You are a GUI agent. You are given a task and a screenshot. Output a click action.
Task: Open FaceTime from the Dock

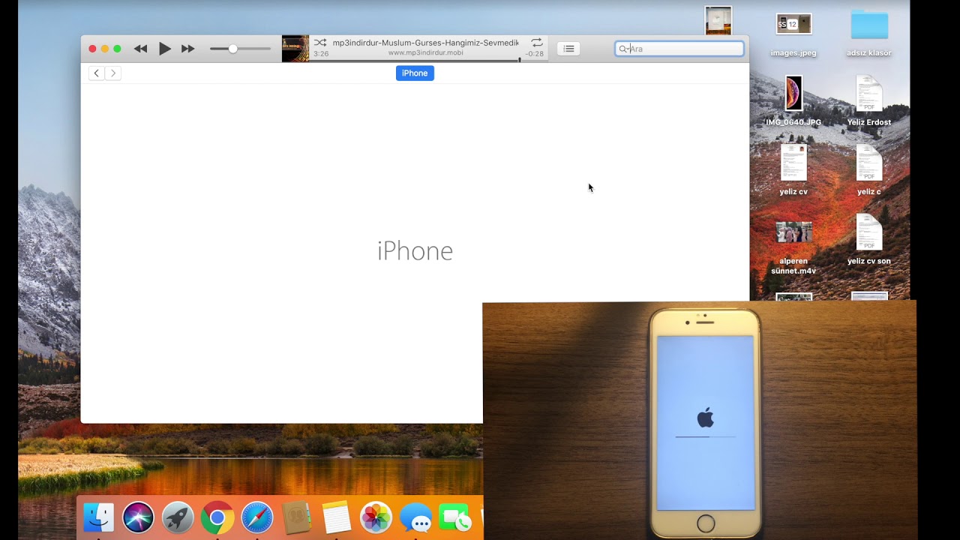tap(454, 517)
